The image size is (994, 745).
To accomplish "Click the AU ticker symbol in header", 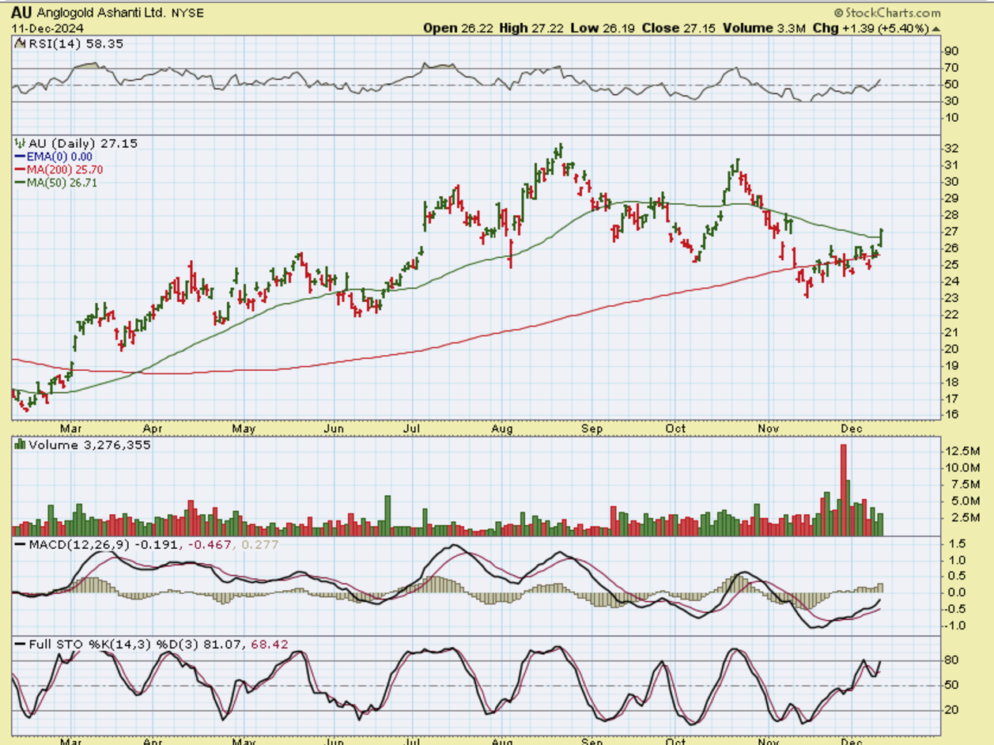I will [21, 13].
